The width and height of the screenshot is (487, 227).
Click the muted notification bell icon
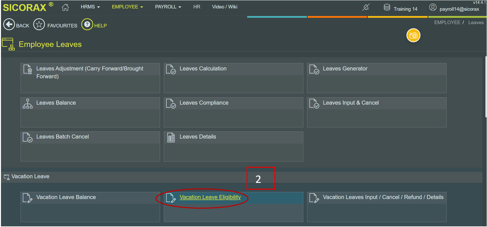[x=366, y=7]
